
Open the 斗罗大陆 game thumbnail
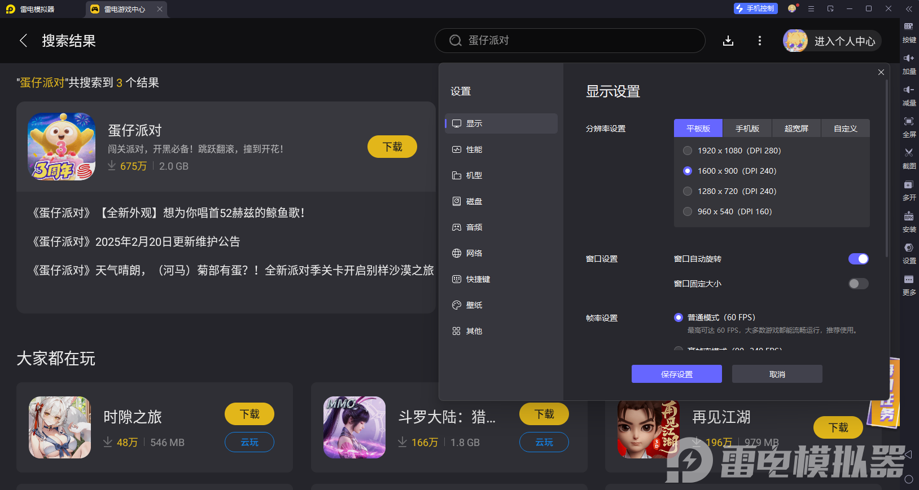355,427
